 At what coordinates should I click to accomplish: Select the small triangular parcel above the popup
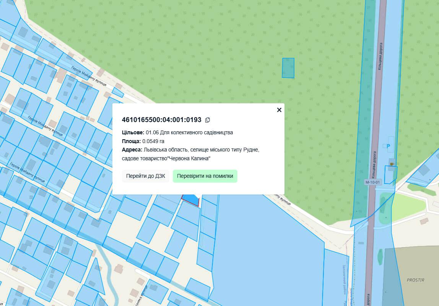click(118, 93)
